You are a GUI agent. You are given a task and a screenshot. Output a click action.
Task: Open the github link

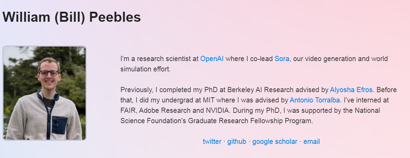(237, 141)
